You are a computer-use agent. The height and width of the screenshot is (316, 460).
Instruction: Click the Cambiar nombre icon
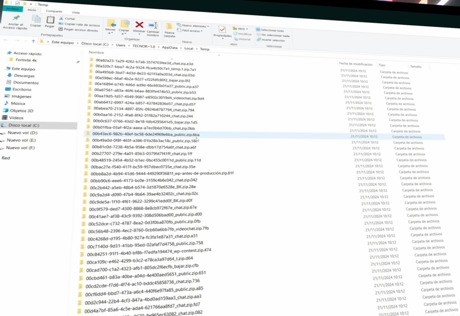153,26
